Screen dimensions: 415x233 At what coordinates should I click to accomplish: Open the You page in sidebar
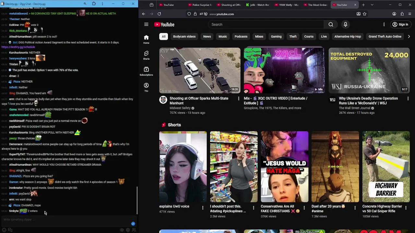tap(146, 87)
